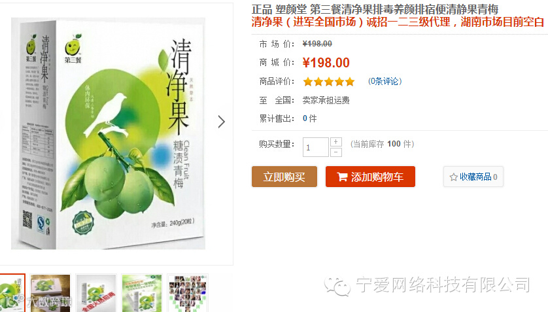Click the WeChat logo watermark icon
Image resolution: width=548 pixels, height=312 pixels.
click(337, 286)
